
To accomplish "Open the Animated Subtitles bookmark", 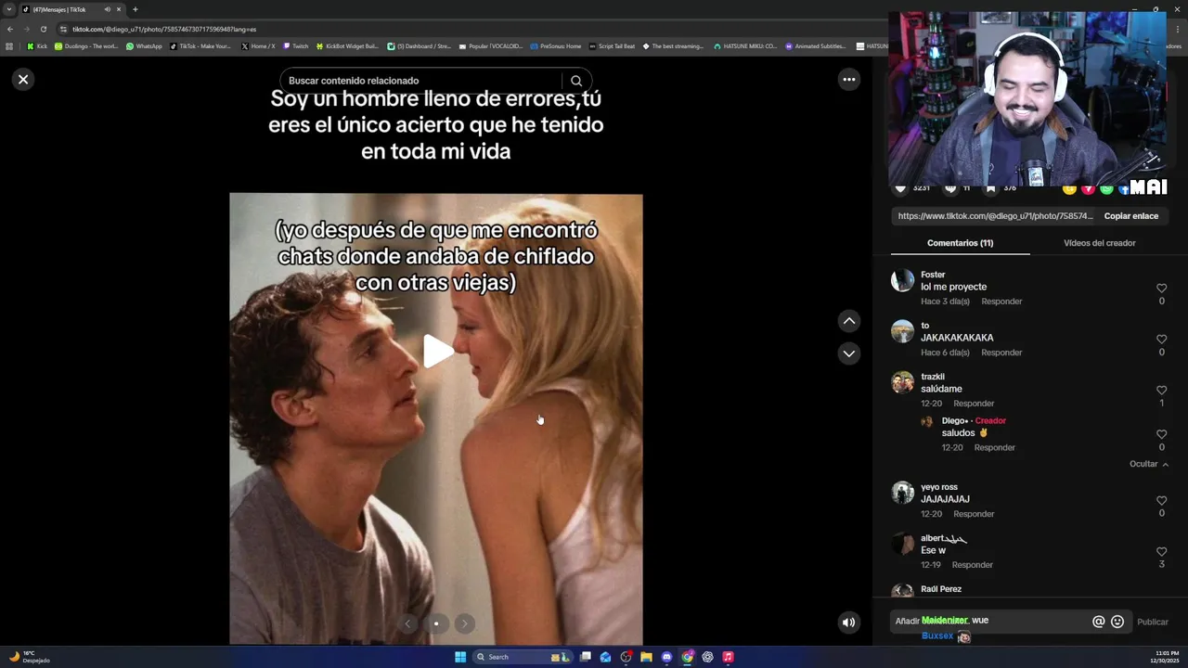I will (816, 45).
